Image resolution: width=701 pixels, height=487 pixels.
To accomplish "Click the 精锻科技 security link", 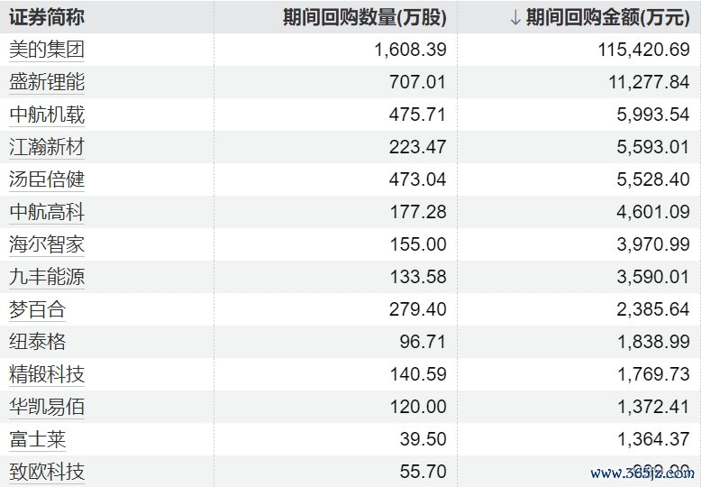I will [x=47, y=374].
